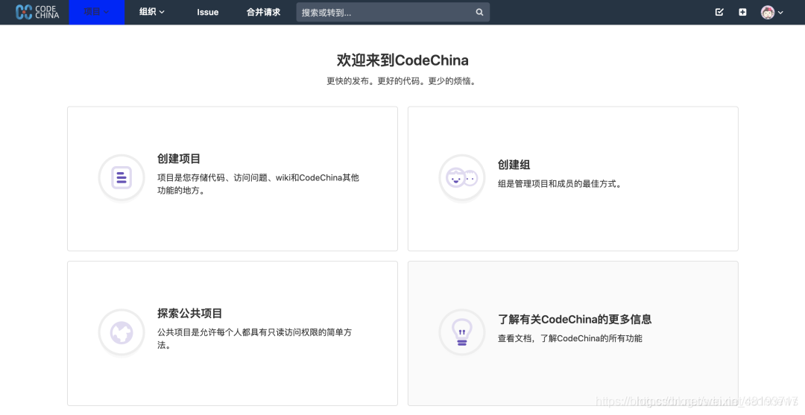The image size is (805, 415).
Task: Open the 探索公共项目 card title
Action: (x=189, y=314)
